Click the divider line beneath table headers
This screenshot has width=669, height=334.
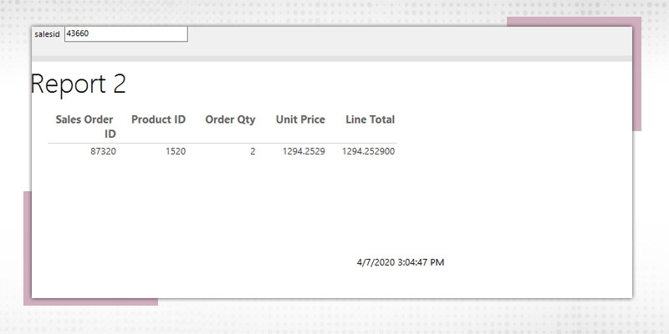(222, 144)
